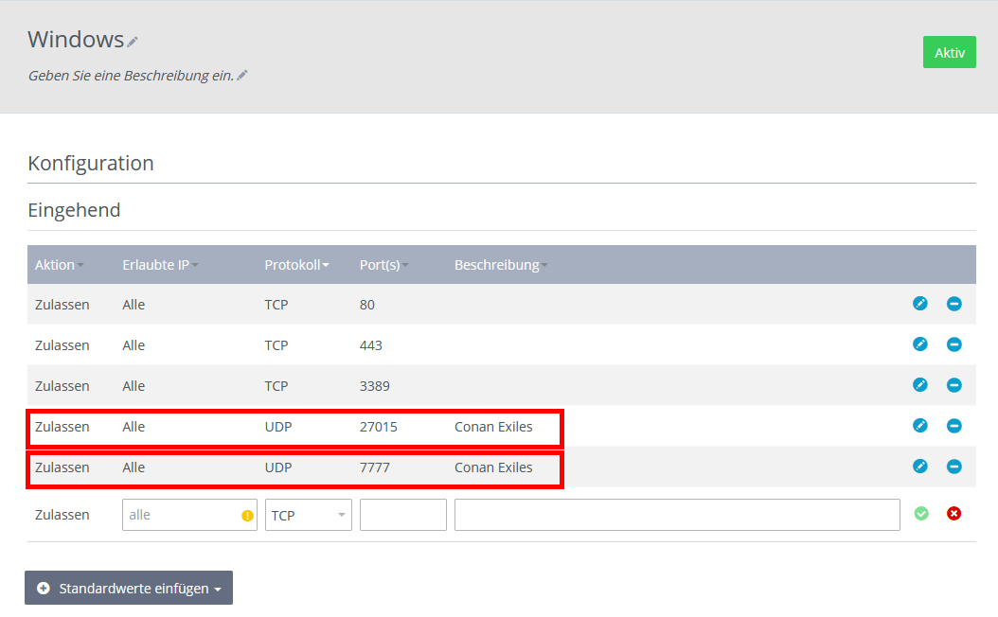The height and width of the screenshot is (617, 998).
Task: Edit the port 7777 Conan Exiles rule
Action: [x=919, y=467]
